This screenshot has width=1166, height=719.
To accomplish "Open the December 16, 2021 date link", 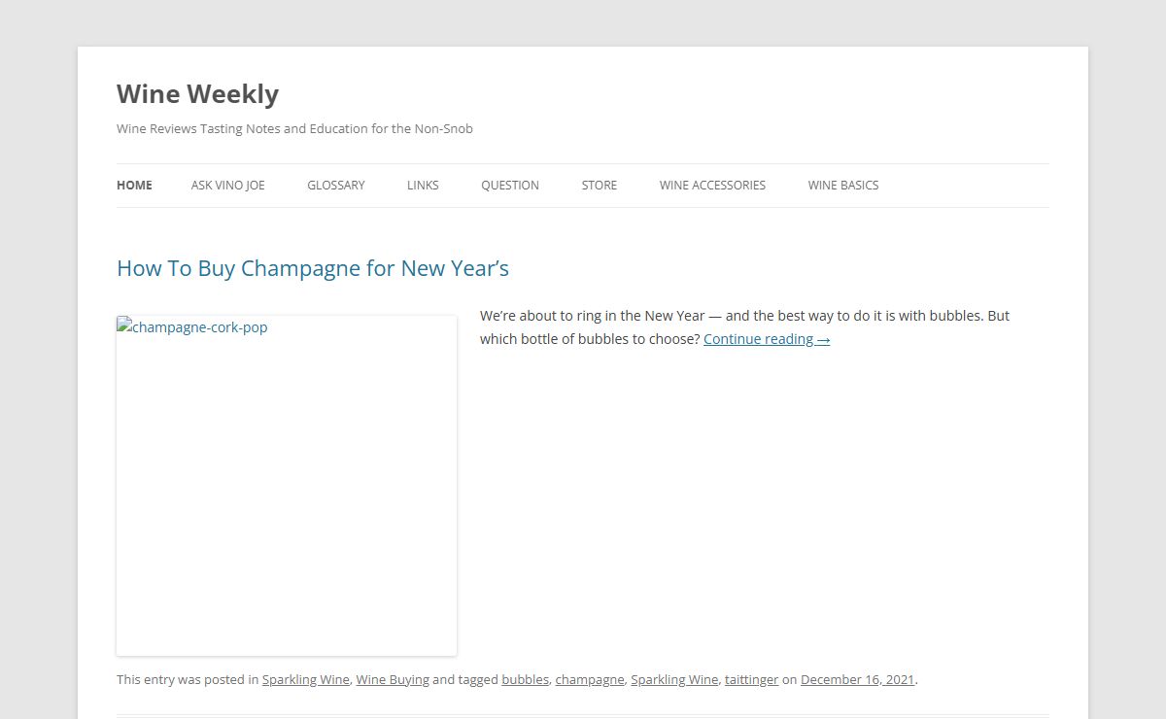I will pyautogui.click(x=858, y=680).
